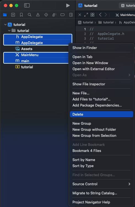Viewport: 135px width, 207px height.
Task: Choose Show in Finder
Action: coord(101,48)
